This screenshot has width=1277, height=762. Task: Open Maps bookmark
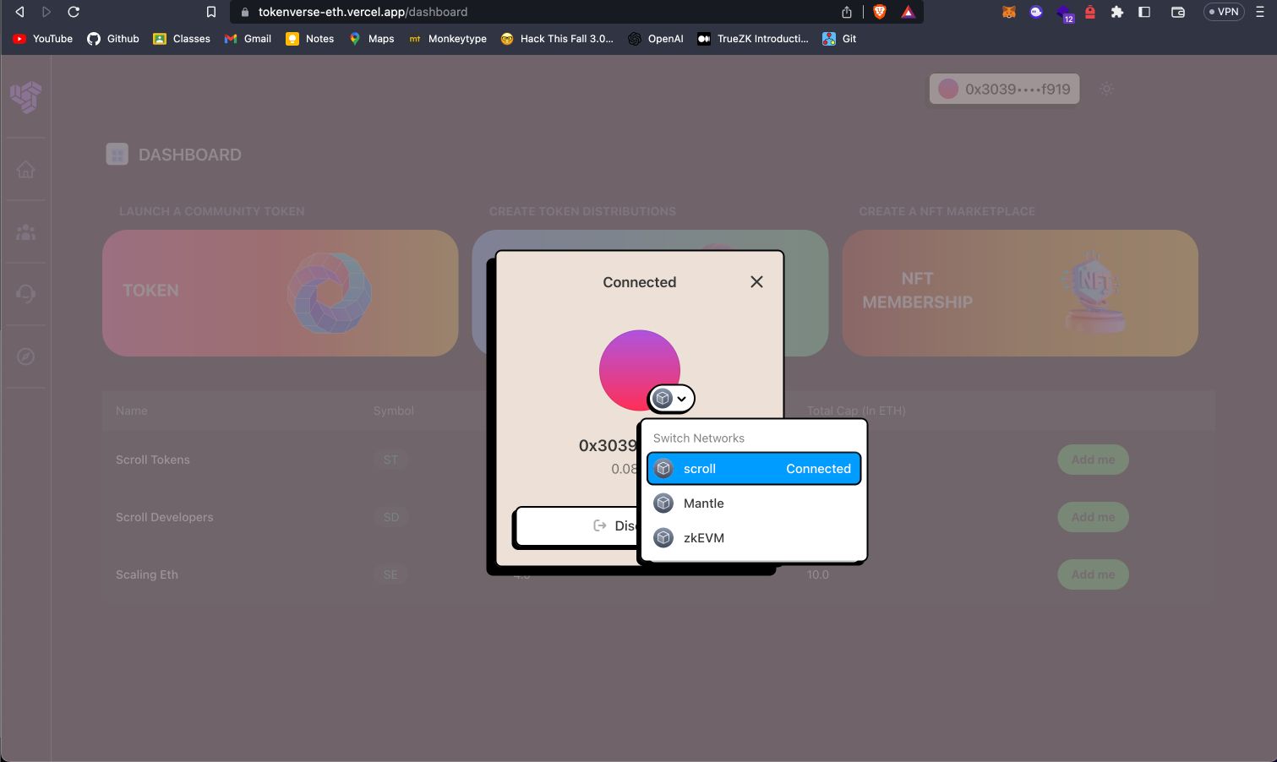(x=372, y=39)
